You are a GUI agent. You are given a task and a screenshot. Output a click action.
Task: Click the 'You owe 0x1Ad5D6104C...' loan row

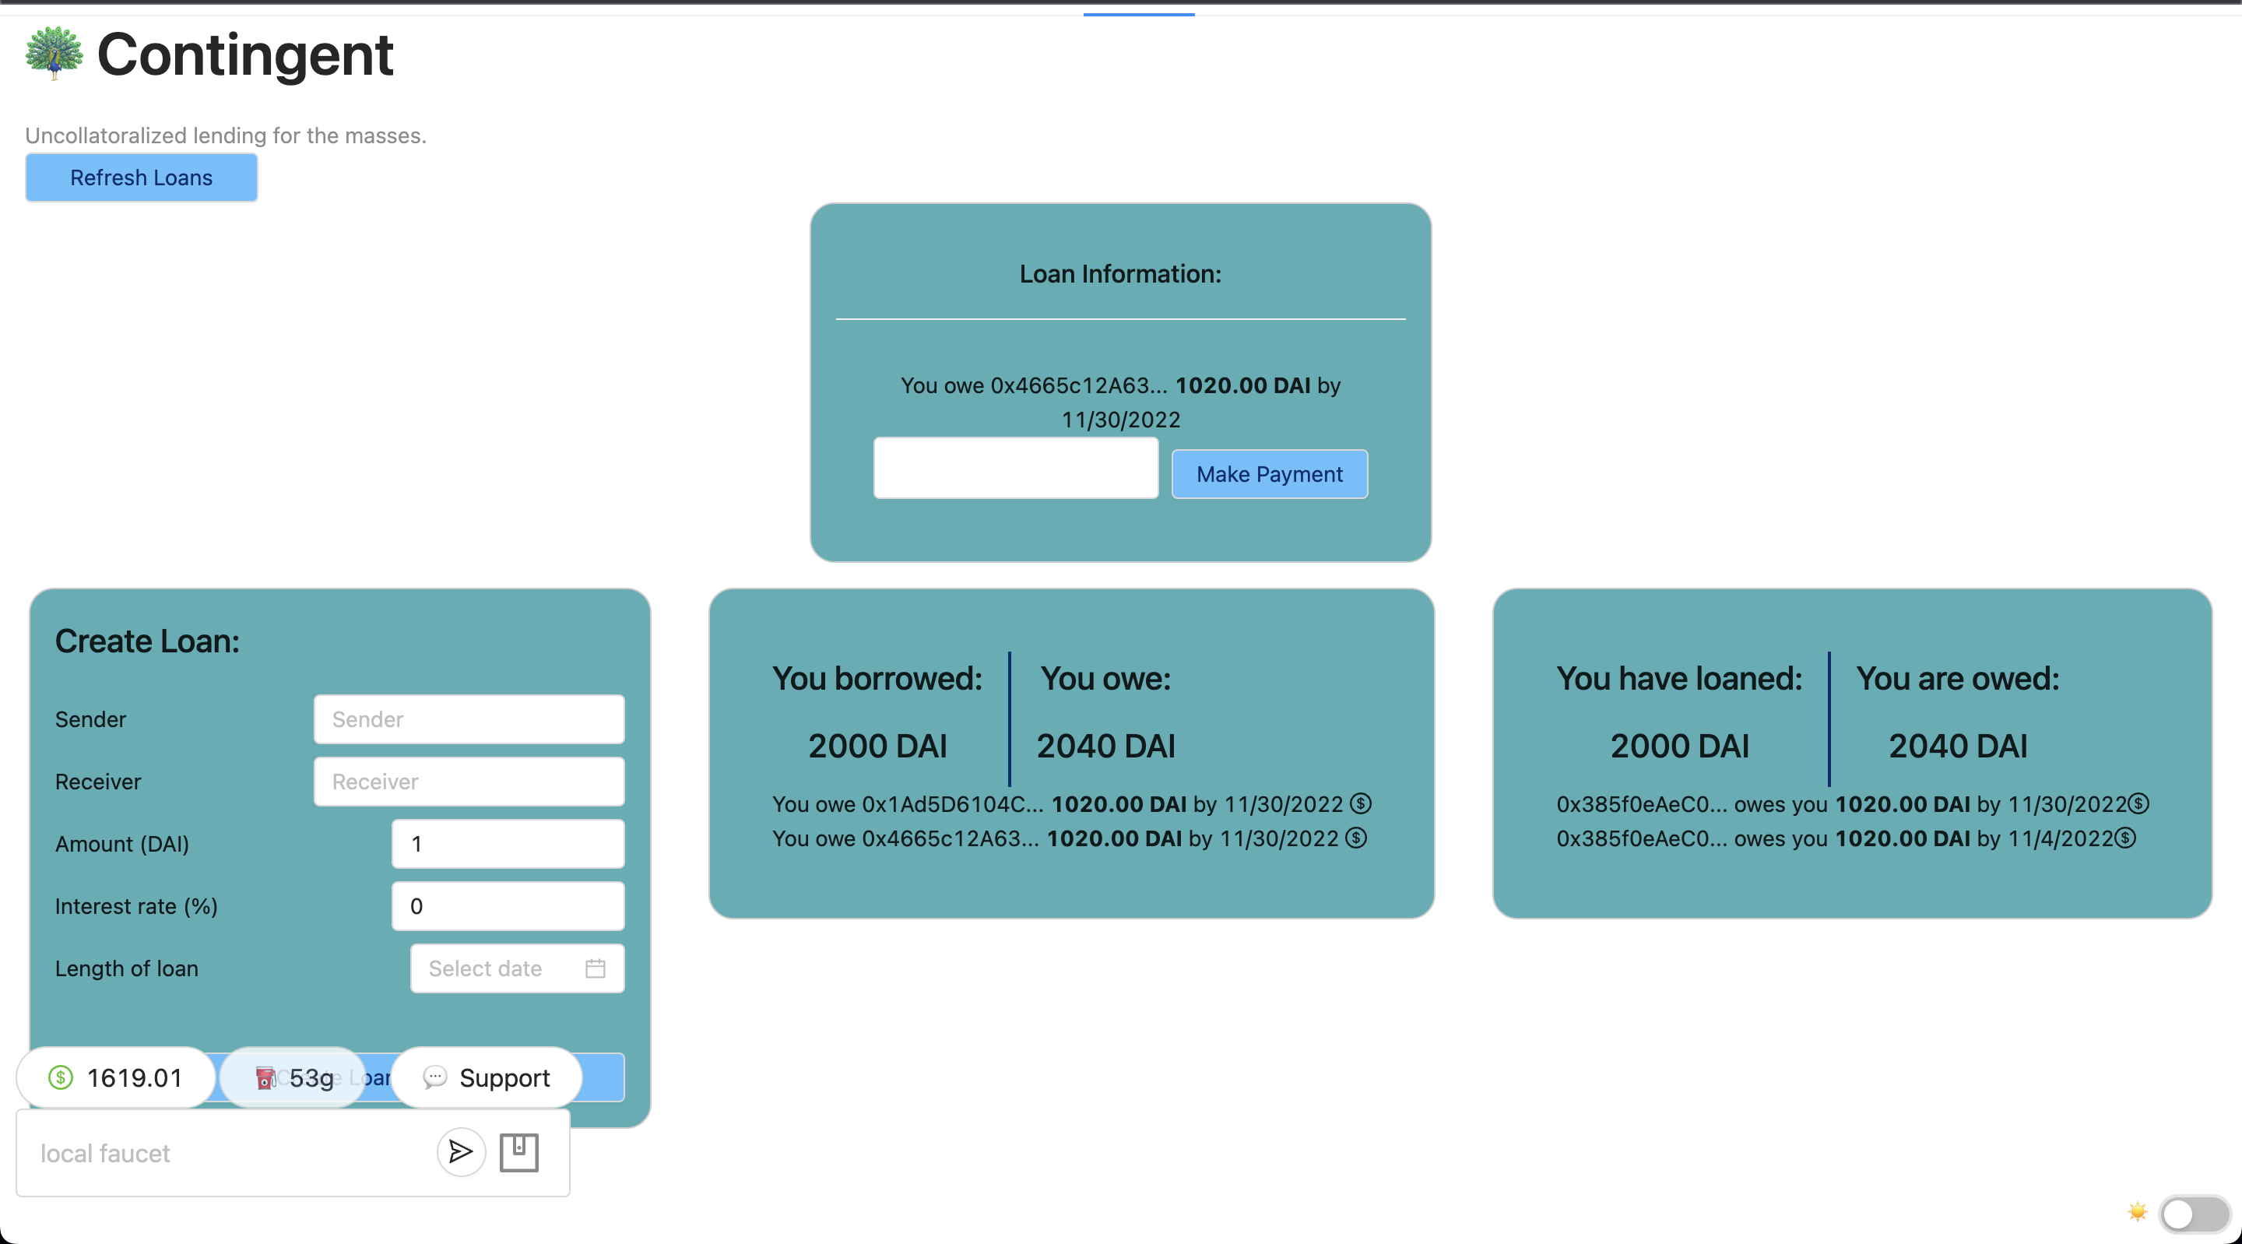[1071, 803]
